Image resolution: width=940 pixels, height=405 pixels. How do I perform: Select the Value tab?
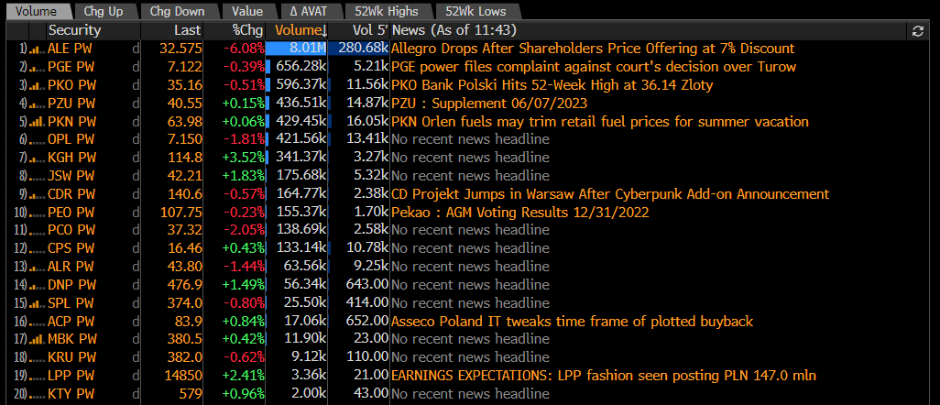point(248,11)
